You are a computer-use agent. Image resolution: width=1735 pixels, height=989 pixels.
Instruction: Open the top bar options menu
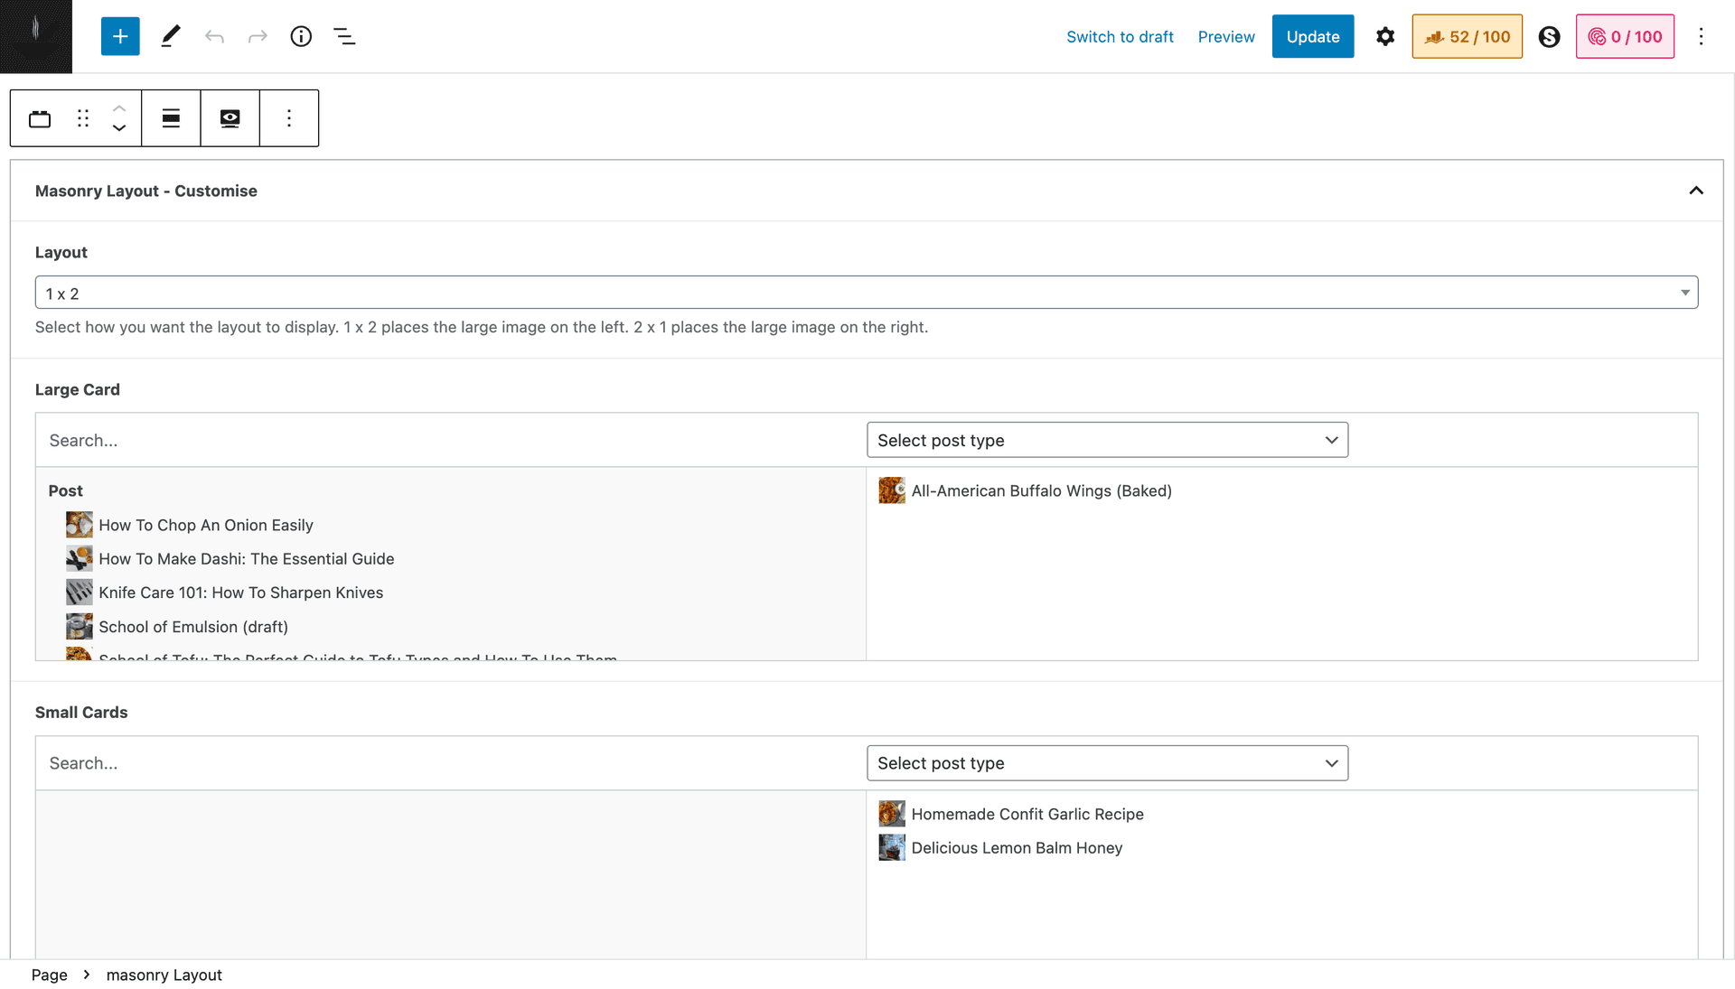pyautogui.click(x=1701, y=36)
